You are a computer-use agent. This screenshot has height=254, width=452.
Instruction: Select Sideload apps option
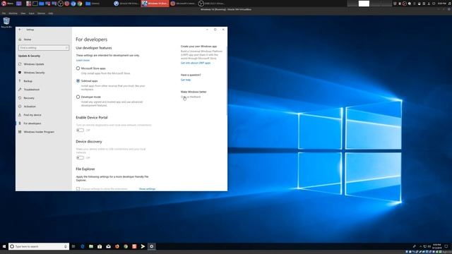[x=78, y=81]
